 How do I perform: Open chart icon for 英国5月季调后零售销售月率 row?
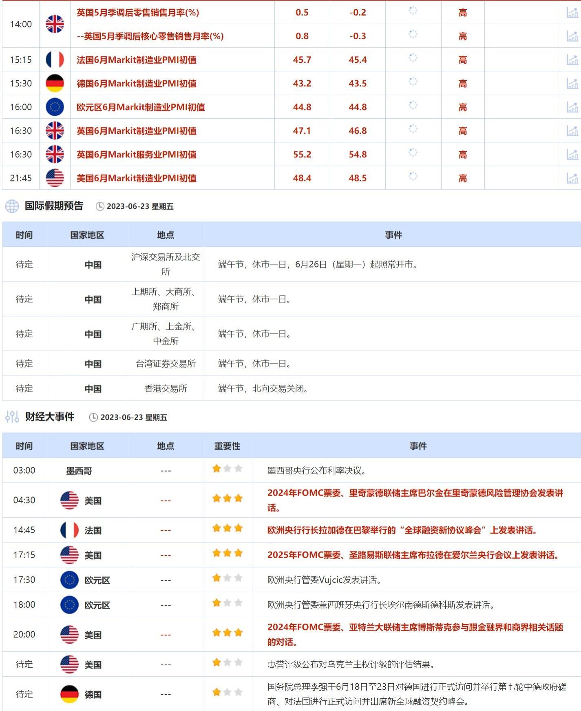[x=572, y=13]
